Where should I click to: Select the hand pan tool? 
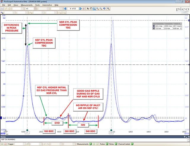click(x=91, y=9)
